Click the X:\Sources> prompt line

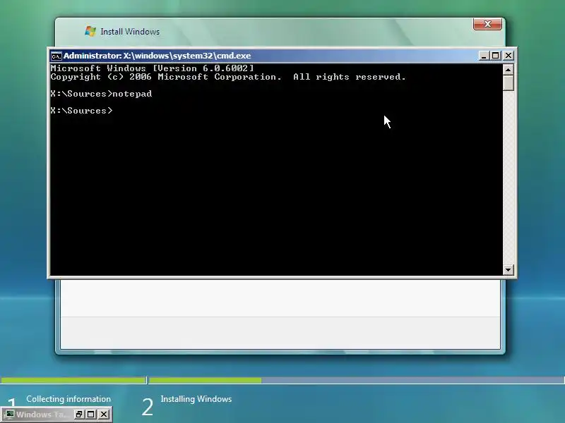click(x=81, y=111)
